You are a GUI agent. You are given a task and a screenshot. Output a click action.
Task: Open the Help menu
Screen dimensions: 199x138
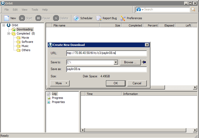[x=45, y=10]
